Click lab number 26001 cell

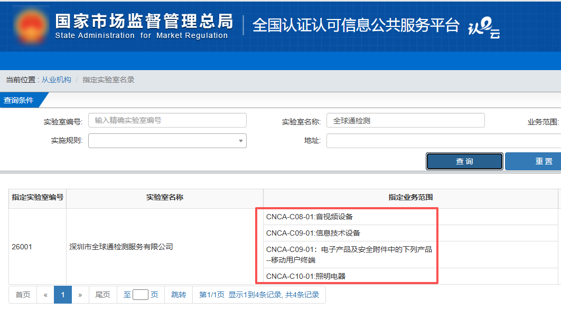[x=38, y=247]
